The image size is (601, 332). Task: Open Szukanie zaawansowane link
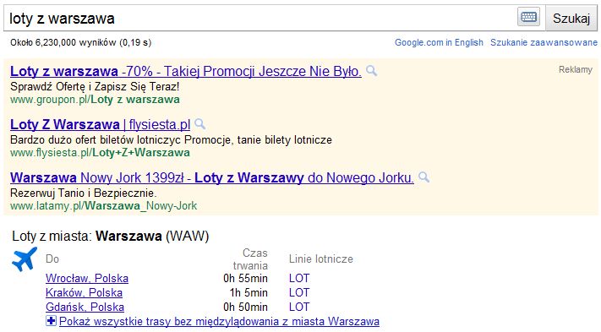544,42
